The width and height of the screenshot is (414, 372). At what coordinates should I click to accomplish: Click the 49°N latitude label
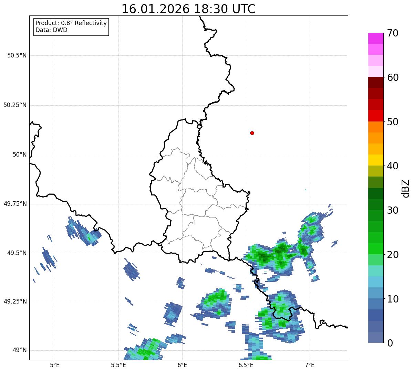pos(20,350)
